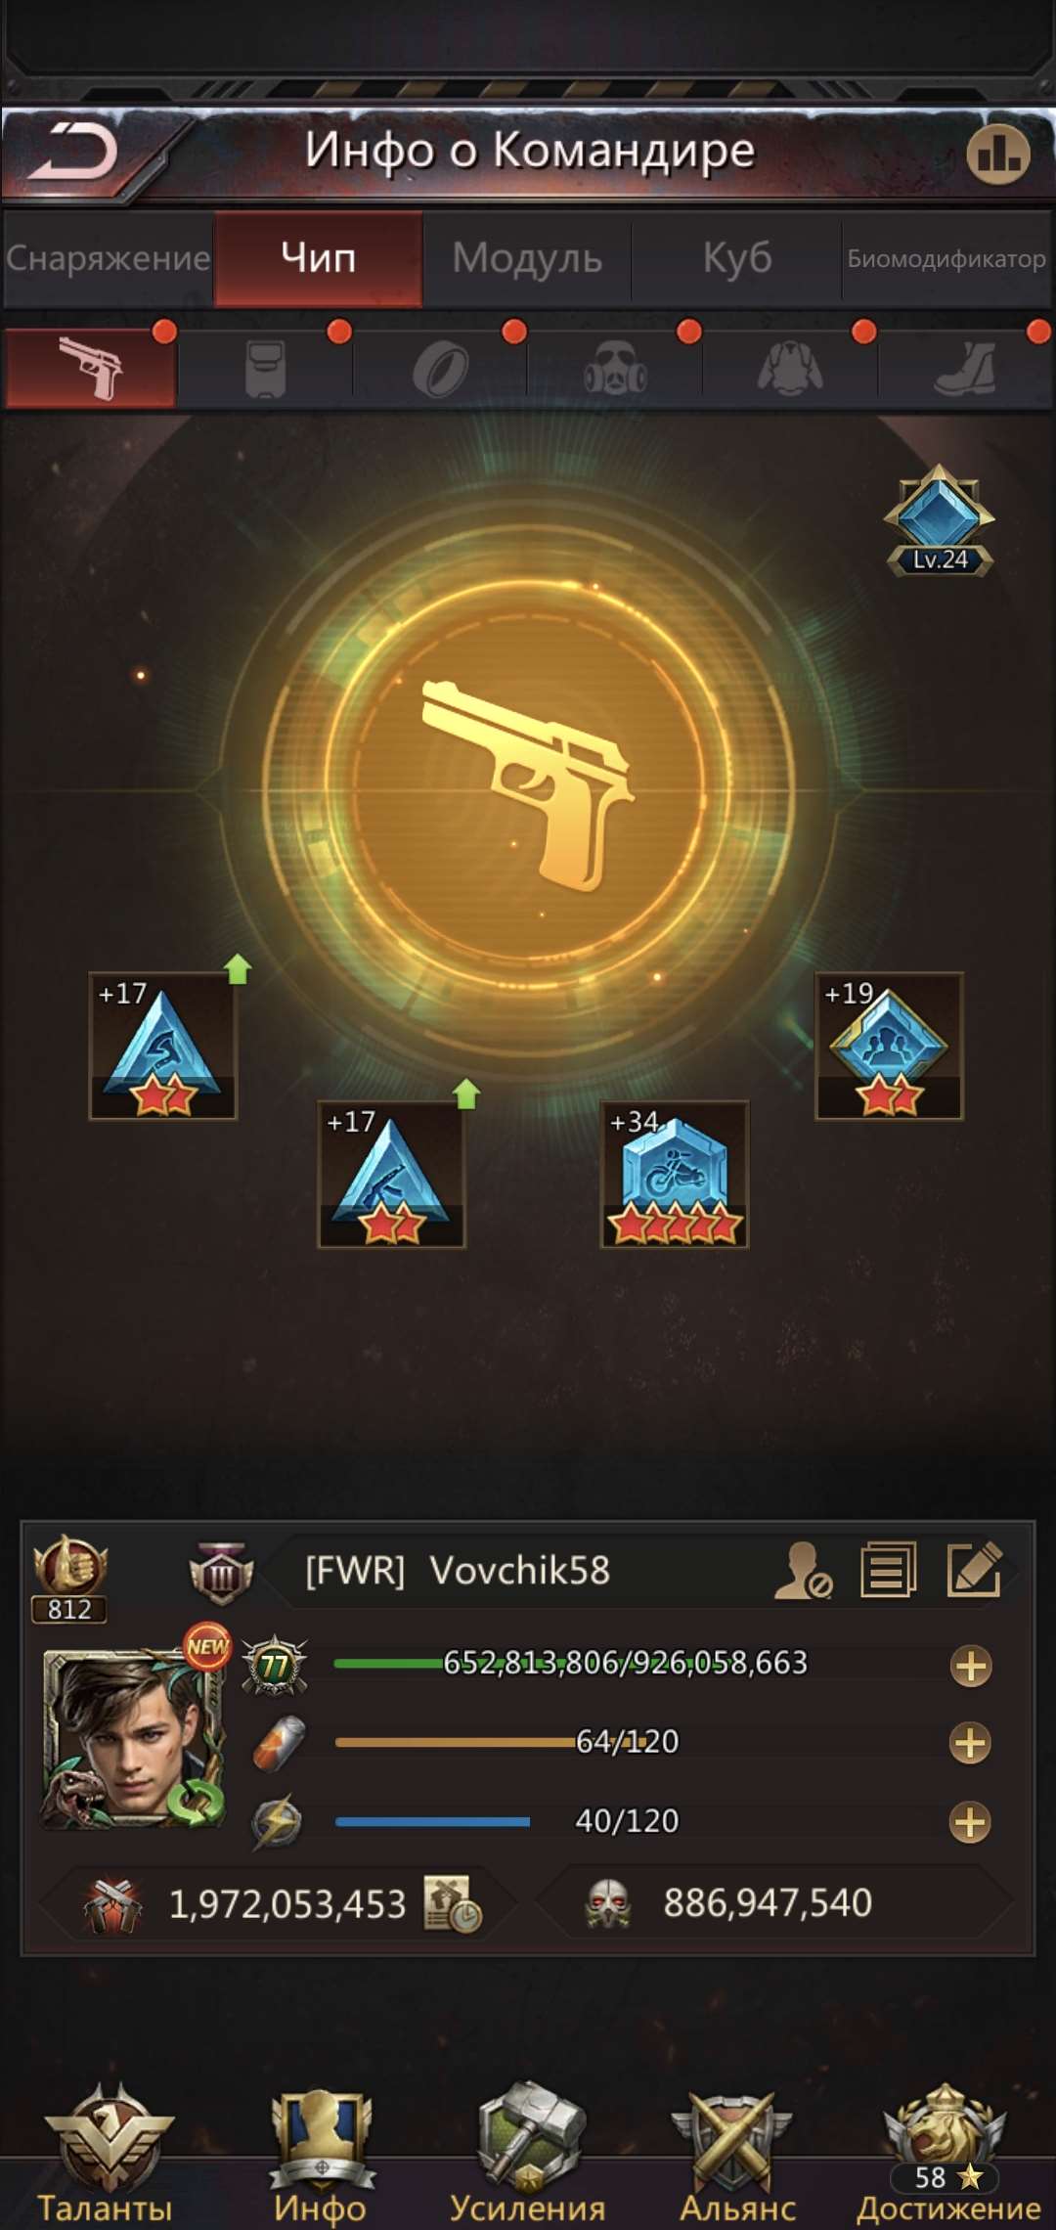
Task: Open the statistics chart icon
Action: tap(998, 154)
